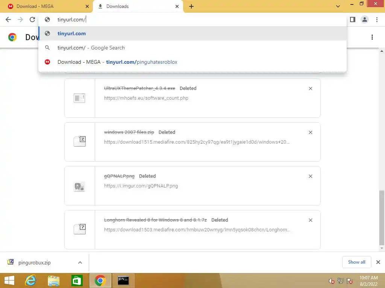The height and width of the screenshot is (288, 385).
Task: Switch to the Downloads tab
Action: pyautogui.click(x=138, y=6)
